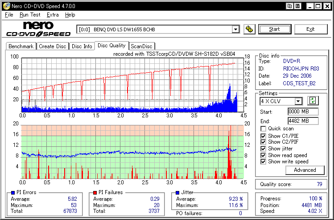This screenshot has height=220, width=334.
Task: Select the Disc Quality tab
Action: (111, 46)
